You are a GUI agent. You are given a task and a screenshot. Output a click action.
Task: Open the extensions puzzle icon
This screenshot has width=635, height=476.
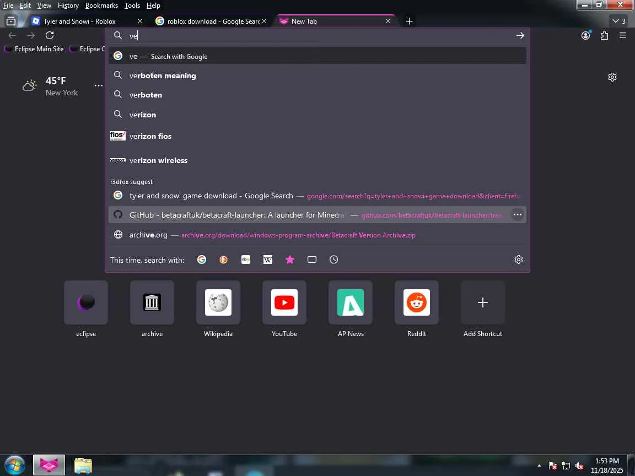604,35
